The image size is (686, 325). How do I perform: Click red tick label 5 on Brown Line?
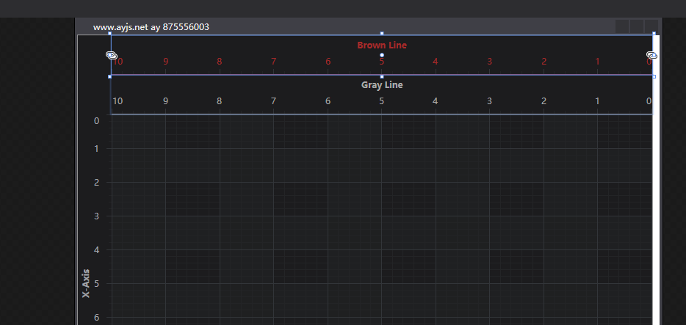[381, 62]
